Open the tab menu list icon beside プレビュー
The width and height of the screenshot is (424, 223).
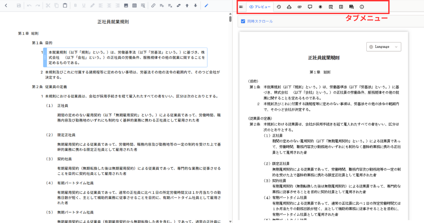241,7
